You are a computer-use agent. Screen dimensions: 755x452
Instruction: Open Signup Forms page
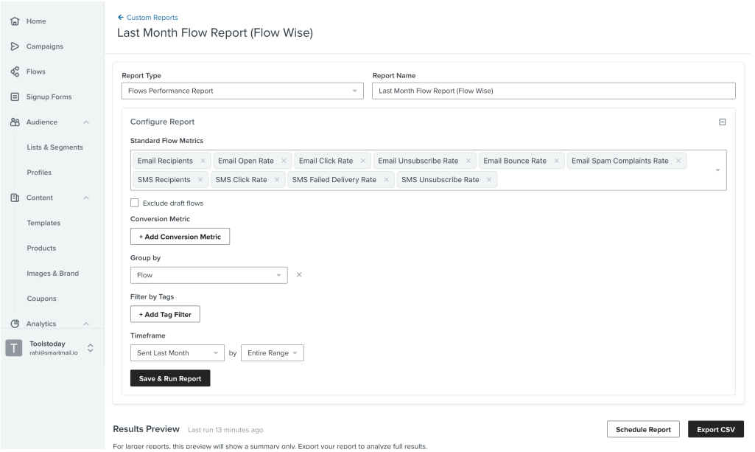49,97
